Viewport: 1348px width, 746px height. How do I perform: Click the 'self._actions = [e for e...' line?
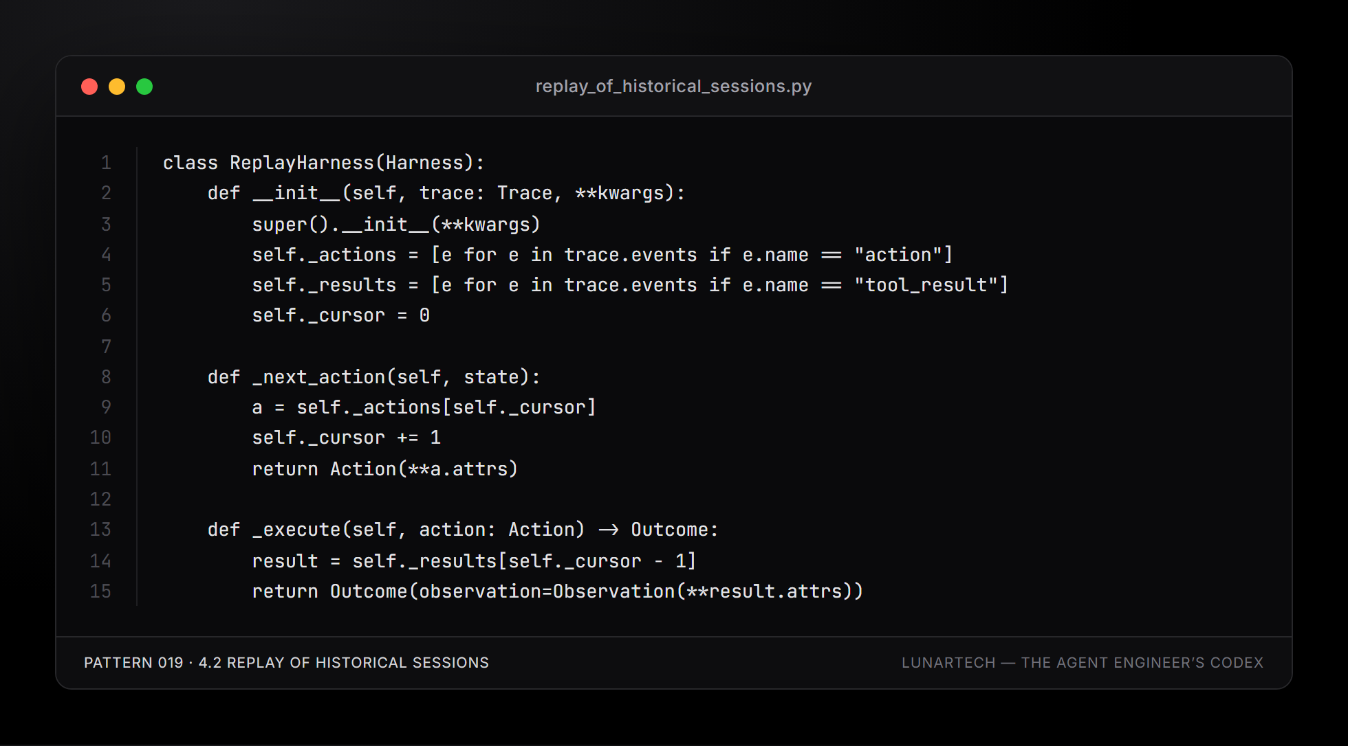[602, 255]
